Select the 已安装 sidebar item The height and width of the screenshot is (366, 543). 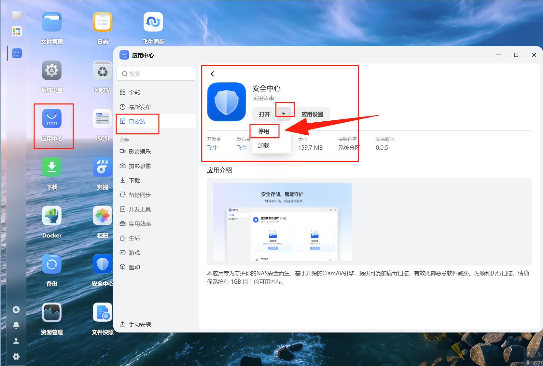(156, 122)
